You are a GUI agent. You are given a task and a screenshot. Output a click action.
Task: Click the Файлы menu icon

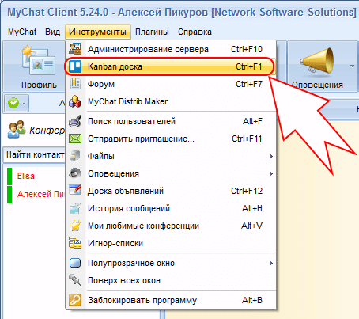click(75, 156)
